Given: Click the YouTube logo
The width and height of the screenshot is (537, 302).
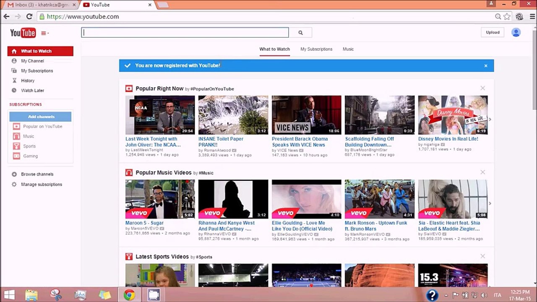Looking at the screenshot, I should 23,33.
